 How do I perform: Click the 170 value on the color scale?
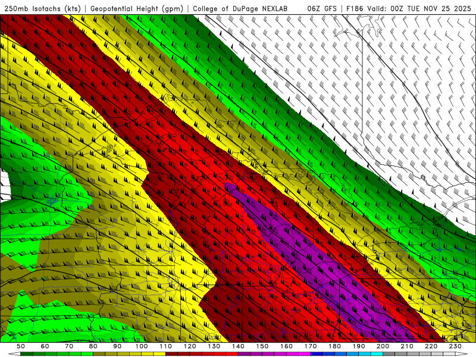click(x=311, y=346)
